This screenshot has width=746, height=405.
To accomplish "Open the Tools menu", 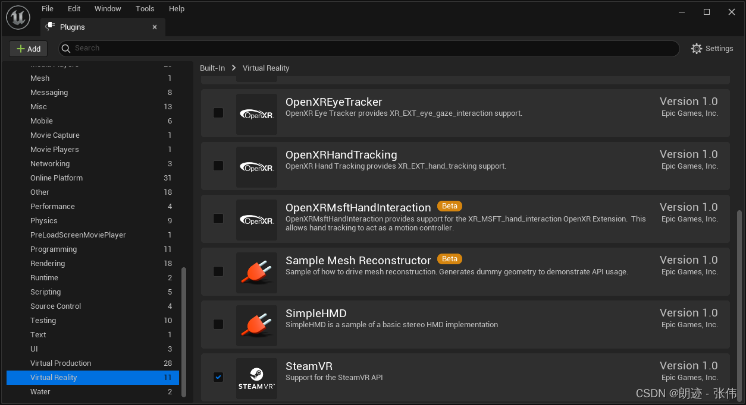I will (145, 8).
